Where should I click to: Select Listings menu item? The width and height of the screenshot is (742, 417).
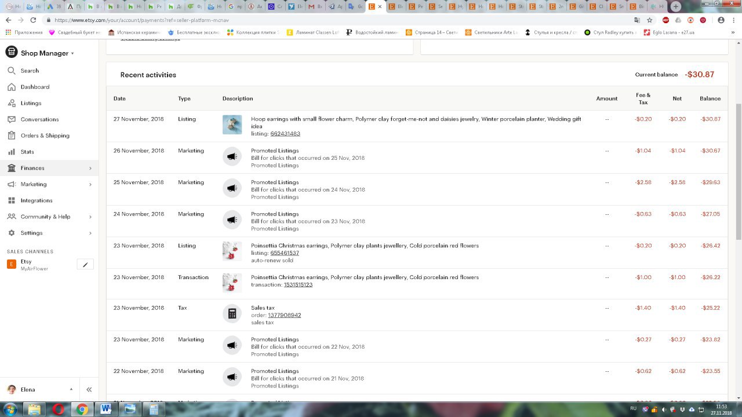click(31, 103)
